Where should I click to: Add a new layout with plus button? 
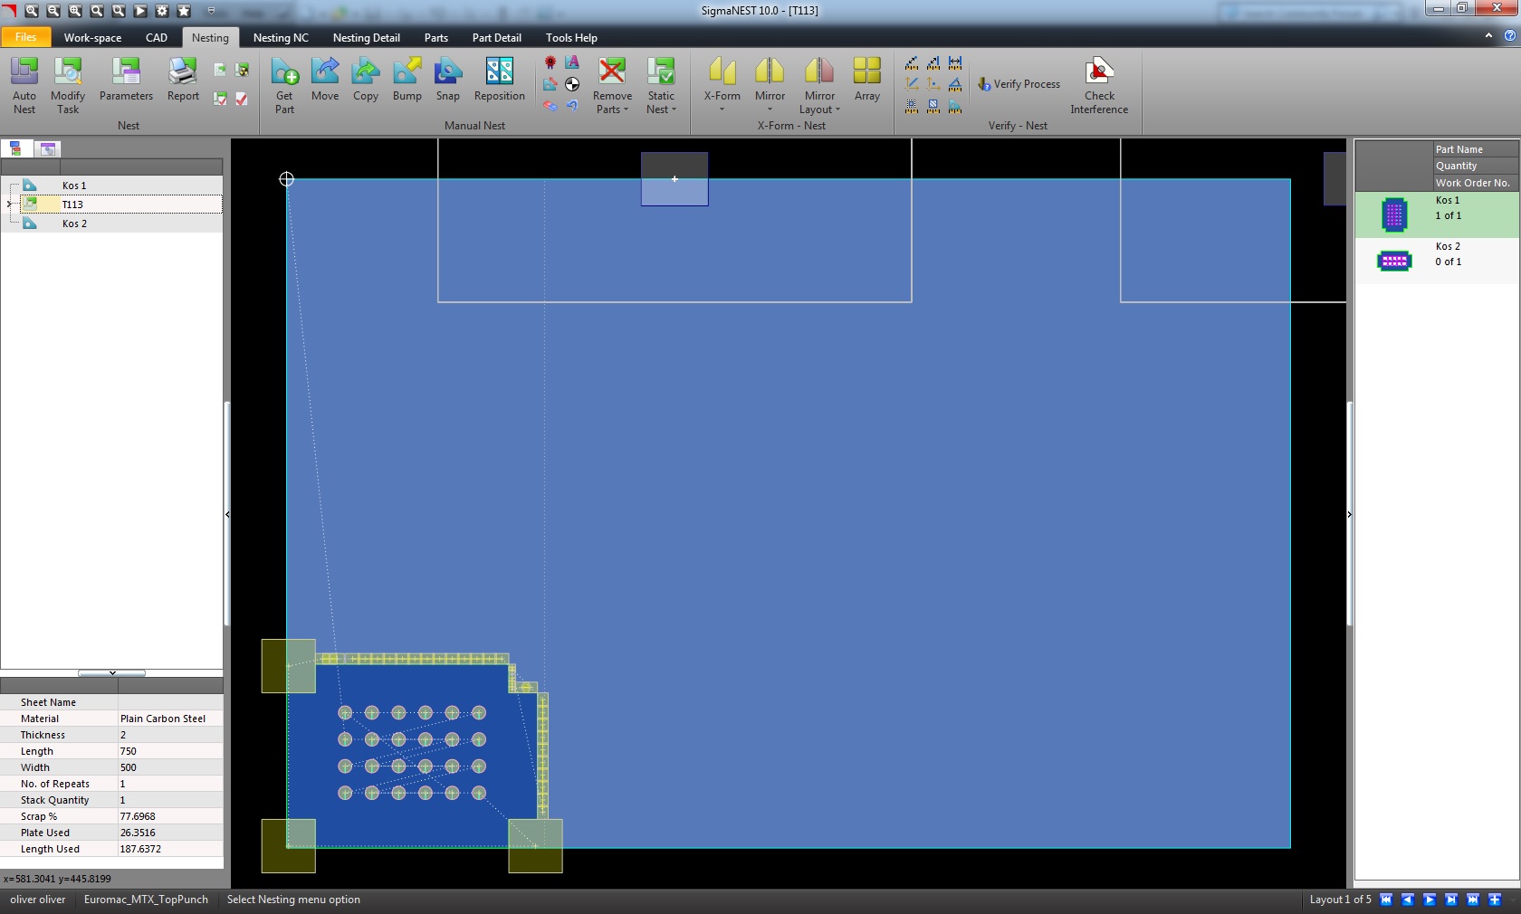[1495, 900]
